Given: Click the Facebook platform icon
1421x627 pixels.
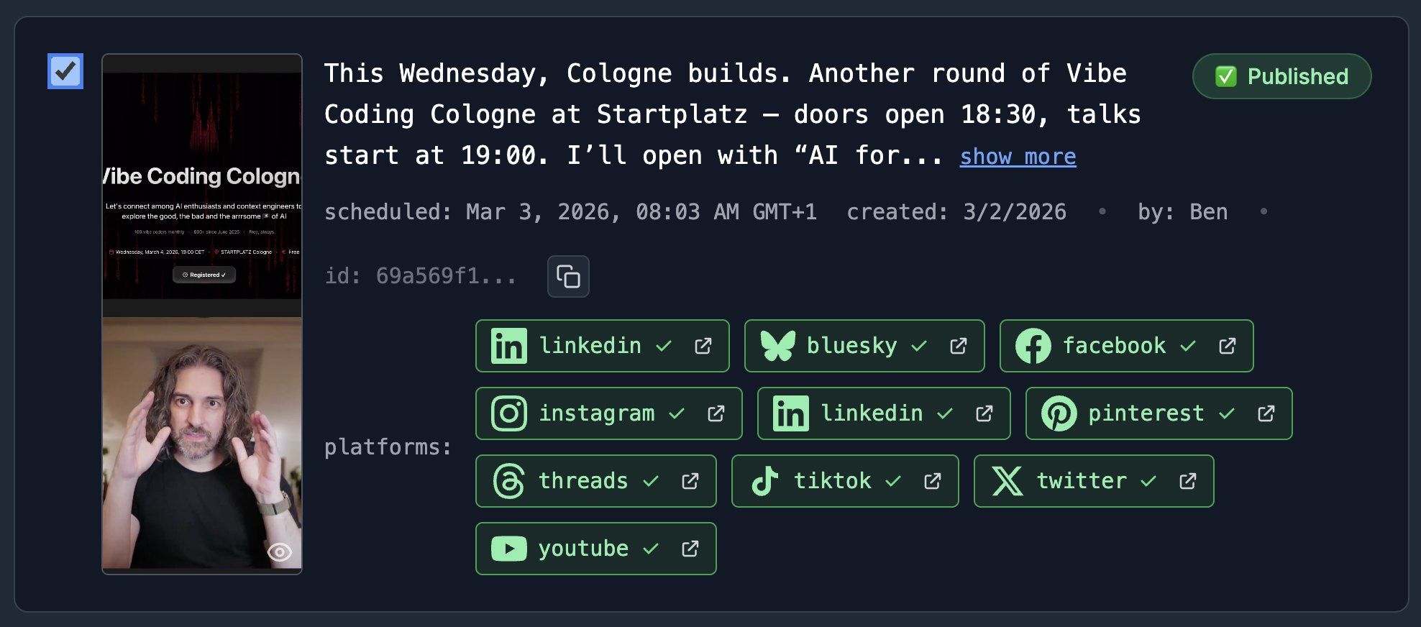Looking at the screenshot, I should point(1034,345).
